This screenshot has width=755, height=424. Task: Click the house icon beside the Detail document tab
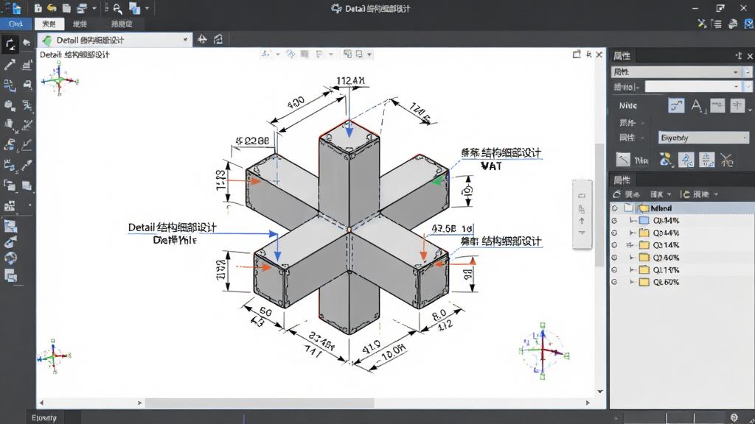pyautogui.click(x=218, y=40)
